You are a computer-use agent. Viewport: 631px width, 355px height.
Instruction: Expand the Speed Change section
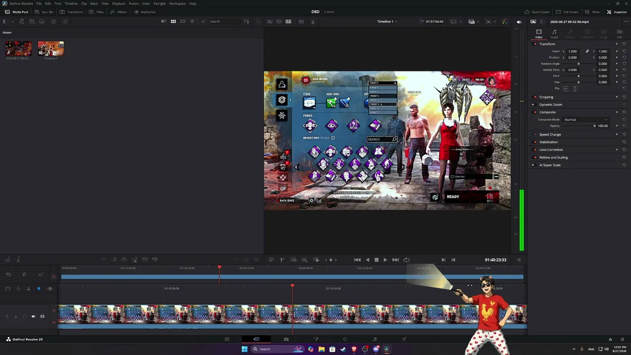(x=550, y=135)
